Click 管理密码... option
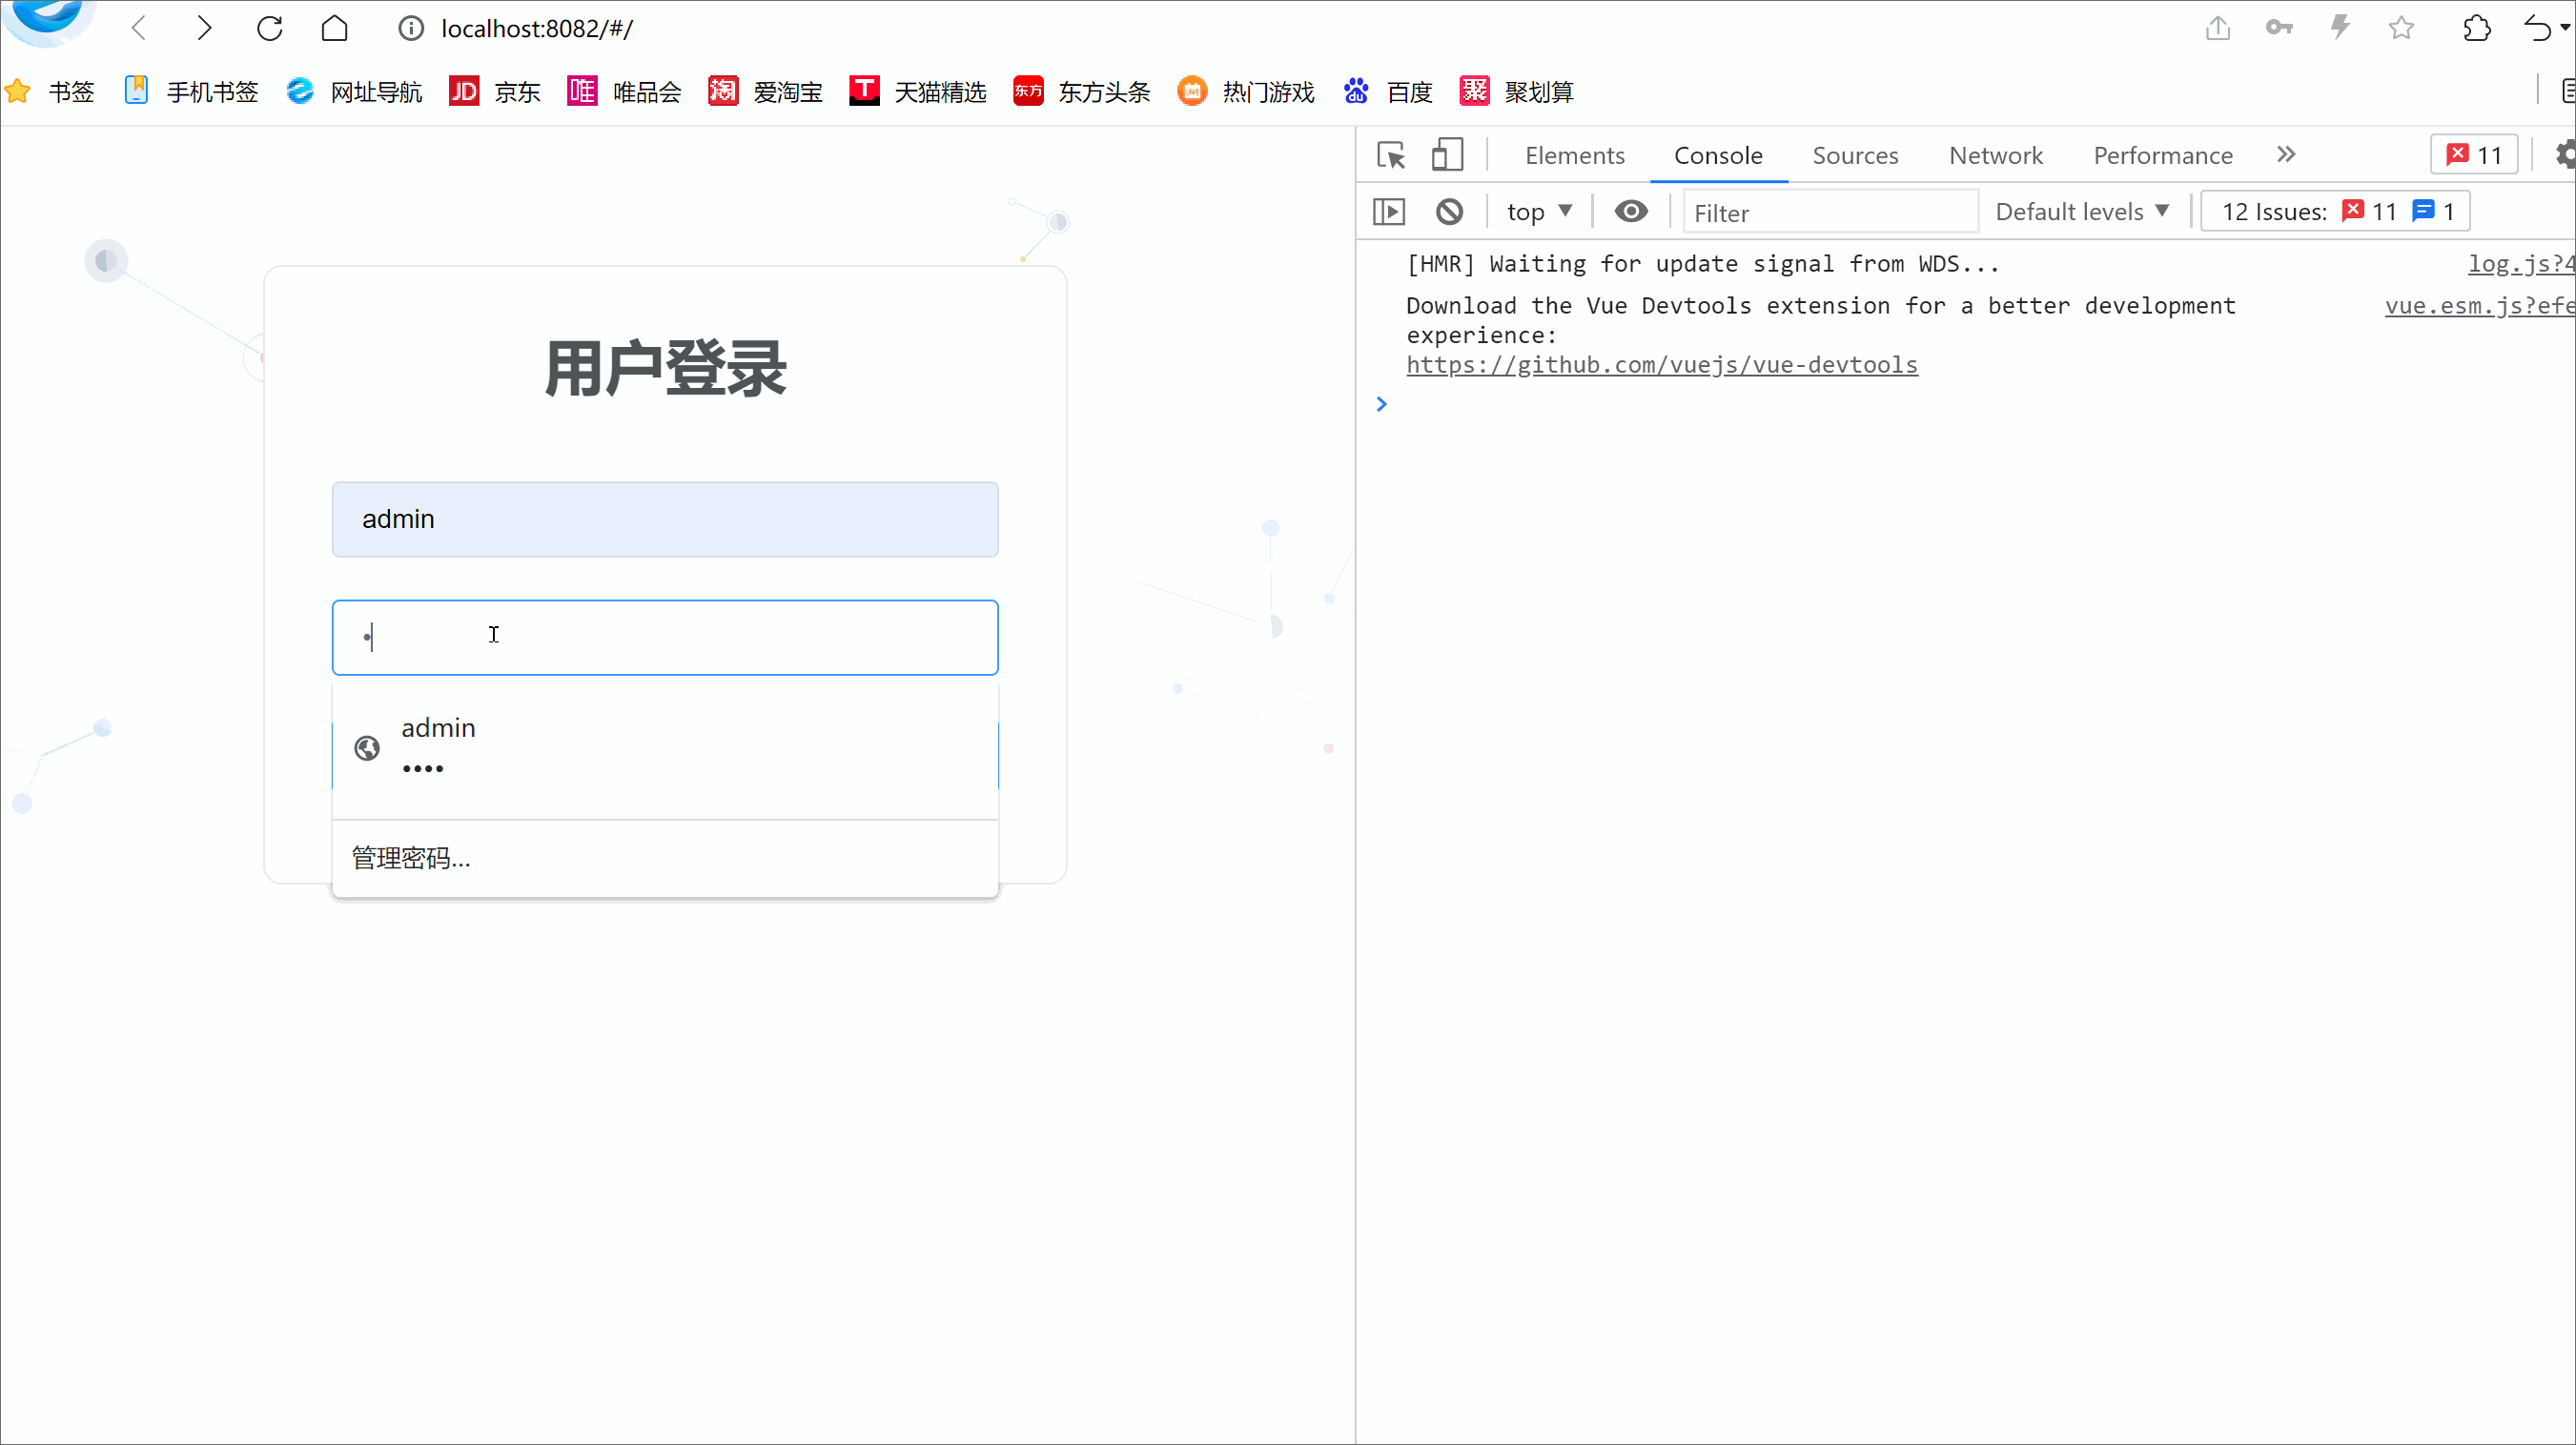The image size is (2576, 1445). pyautogui.click(x=411, y=858)
